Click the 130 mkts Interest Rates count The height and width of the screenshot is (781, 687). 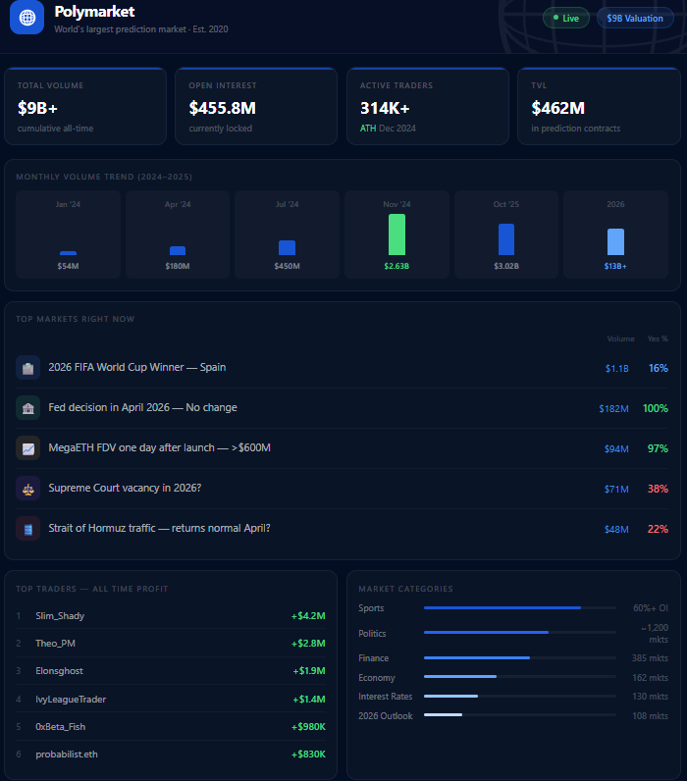coord(650,697)
